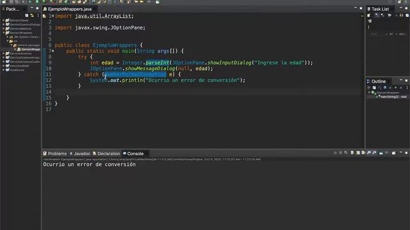Toggle show console on standard error change
410x230 pixels.
374,153
